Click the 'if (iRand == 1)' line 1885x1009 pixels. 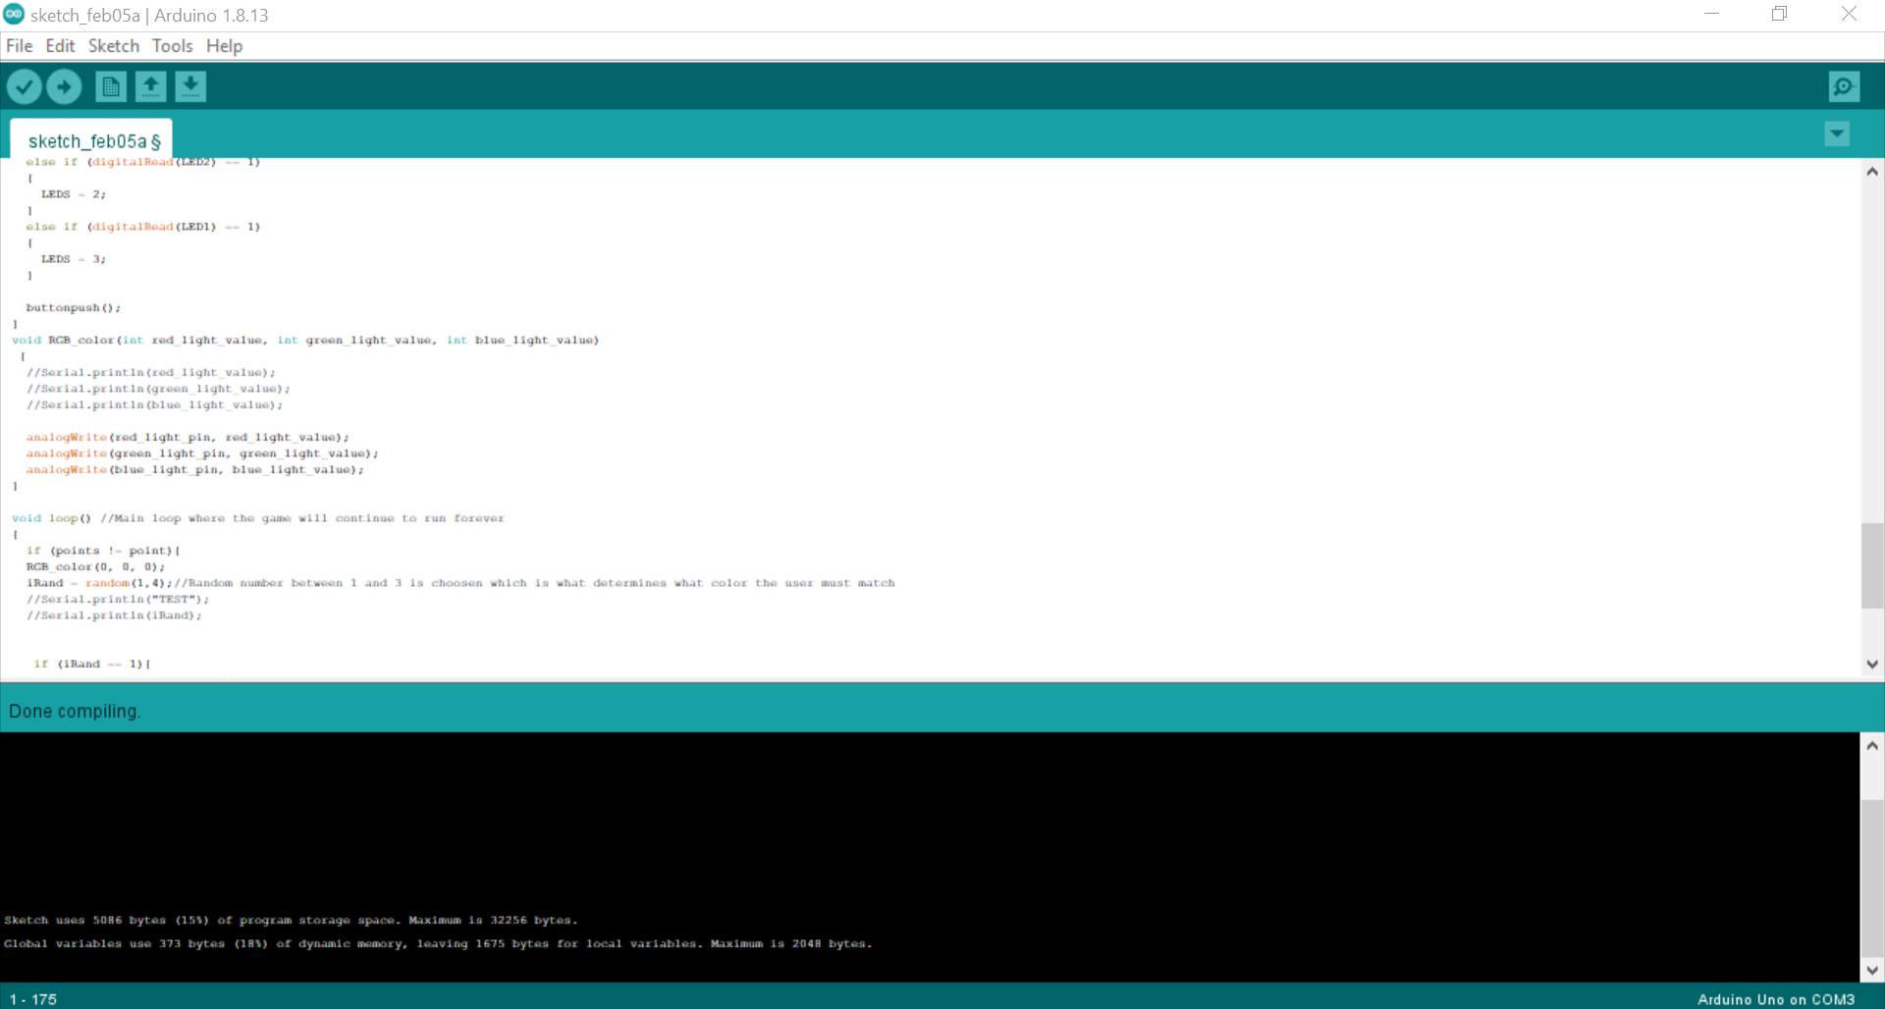pyautogui.click(x=92, y=664)
